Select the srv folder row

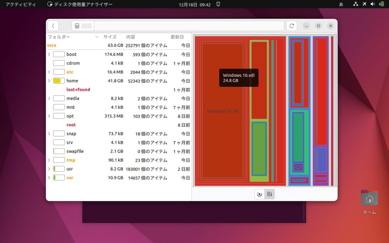[119, 142]
